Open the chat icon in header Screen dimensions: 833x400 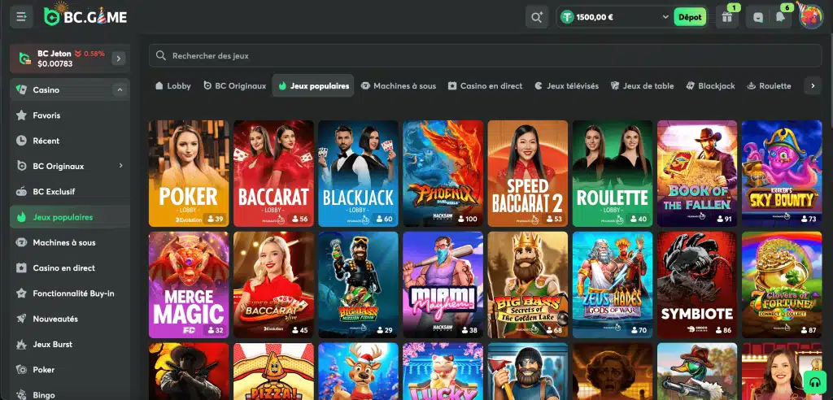click(758, 17)
